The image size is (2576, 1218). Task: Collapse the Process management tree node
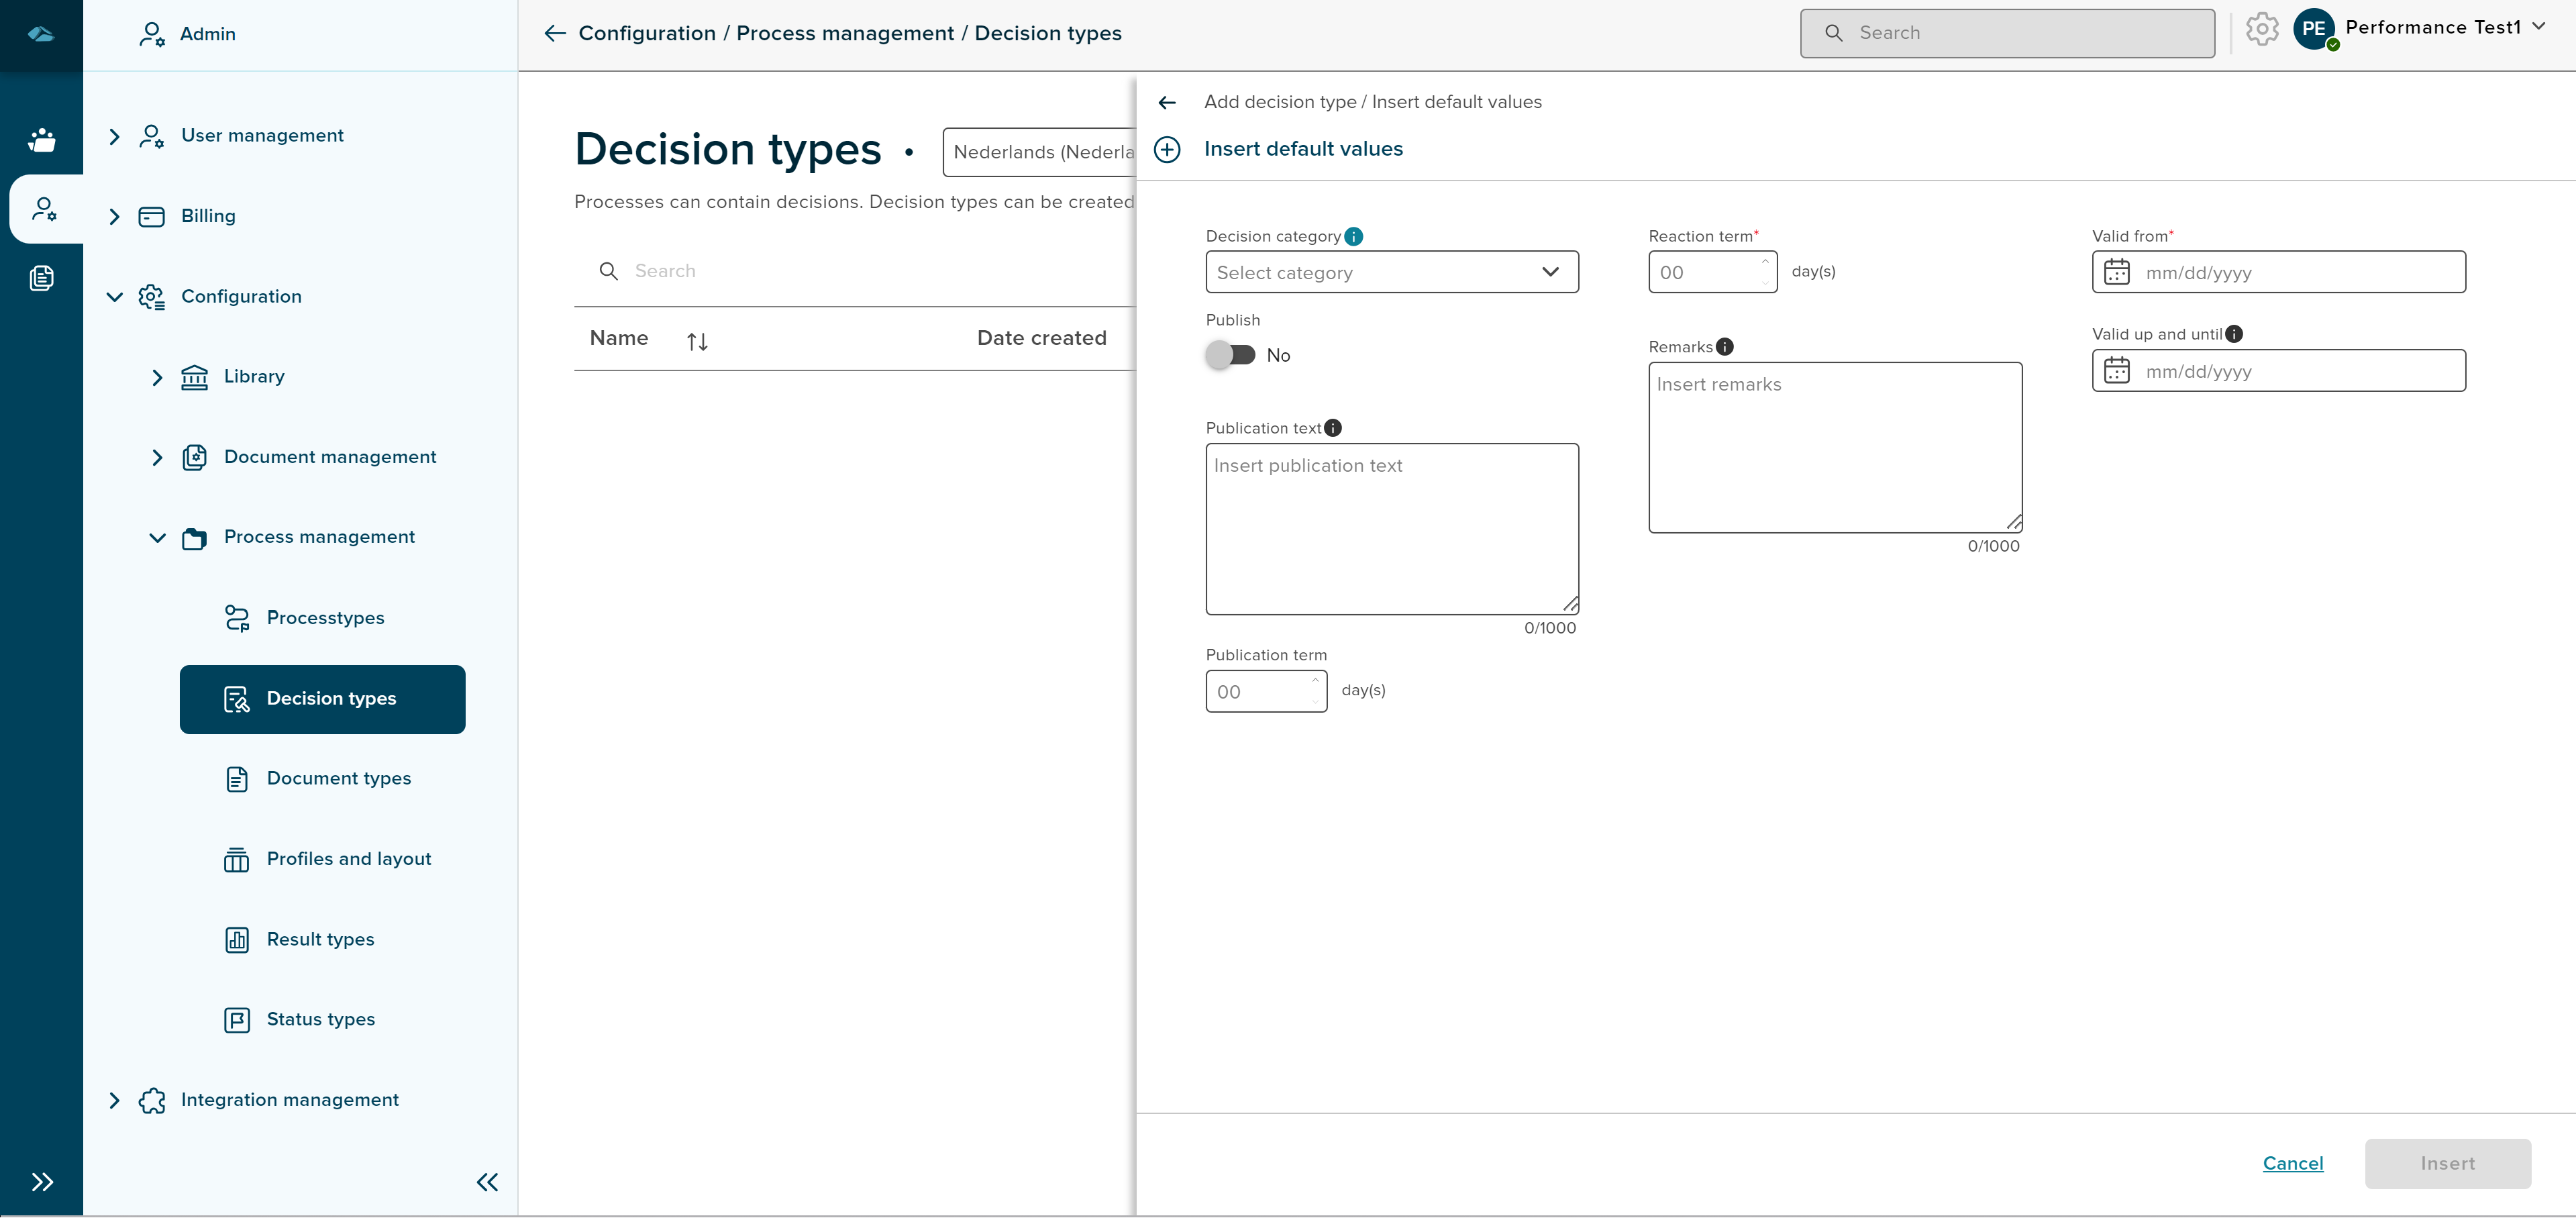pos(157,537)
